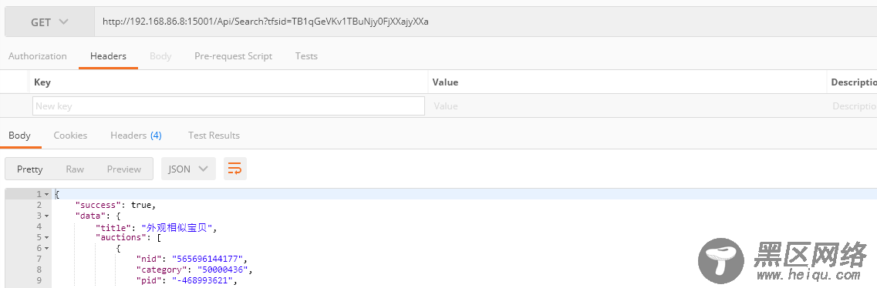Click the Description input field
877x288 pixels.
tap(853, 106)
